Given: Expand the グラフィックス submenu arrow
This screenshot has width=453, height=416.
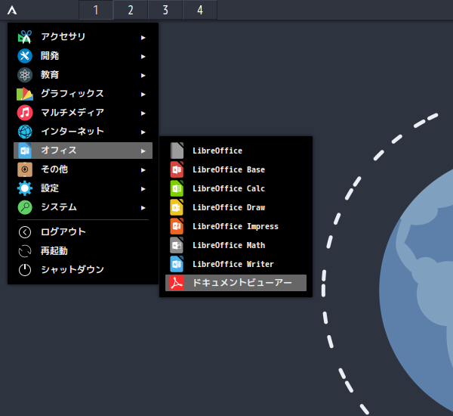Looking at the screenshot, I should 143,95.
